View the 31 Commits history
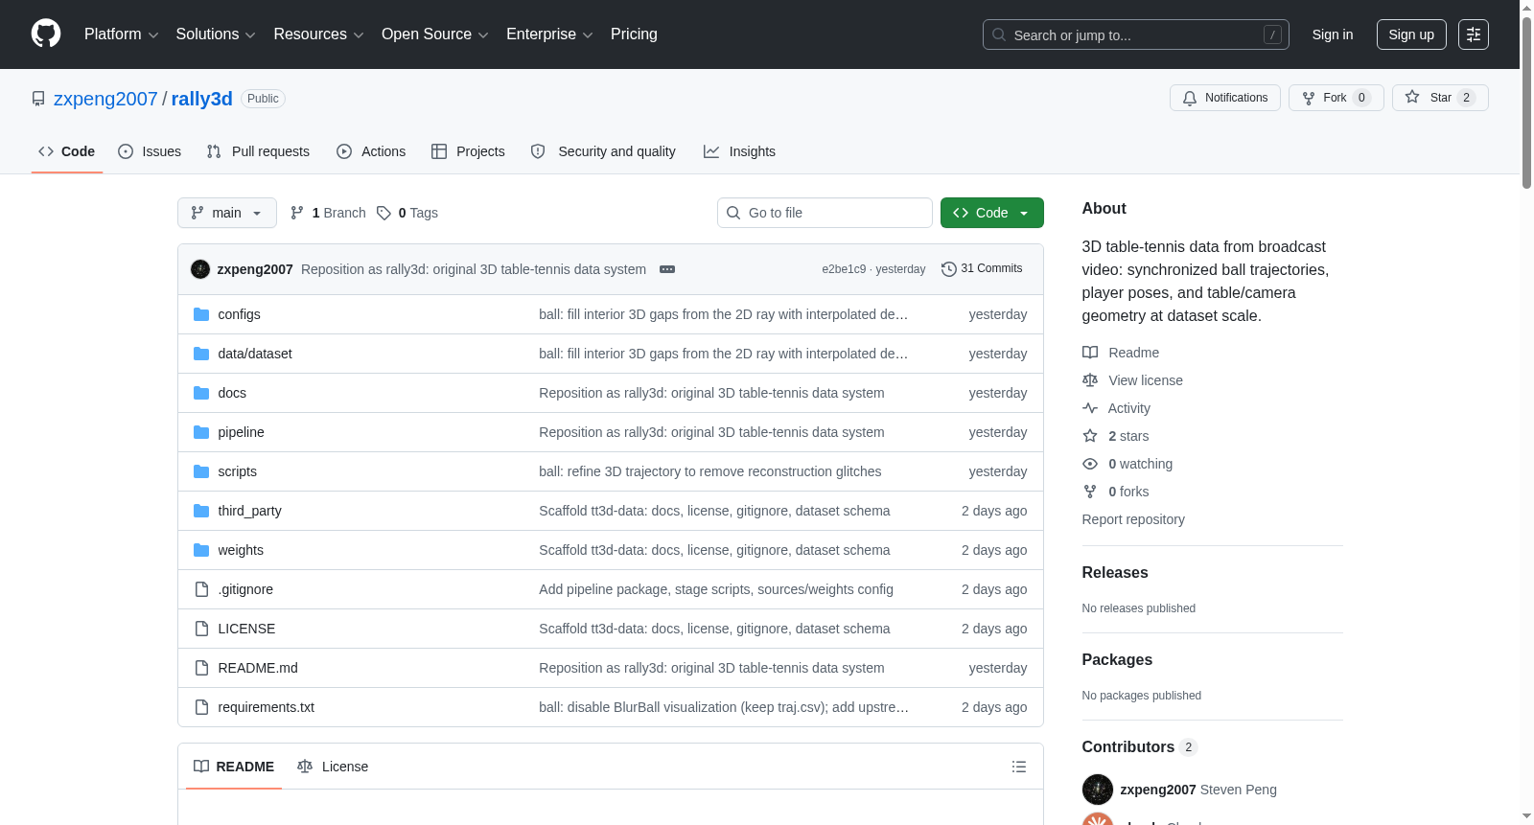This screenshot has height=825, width=1534. [983, 268]
